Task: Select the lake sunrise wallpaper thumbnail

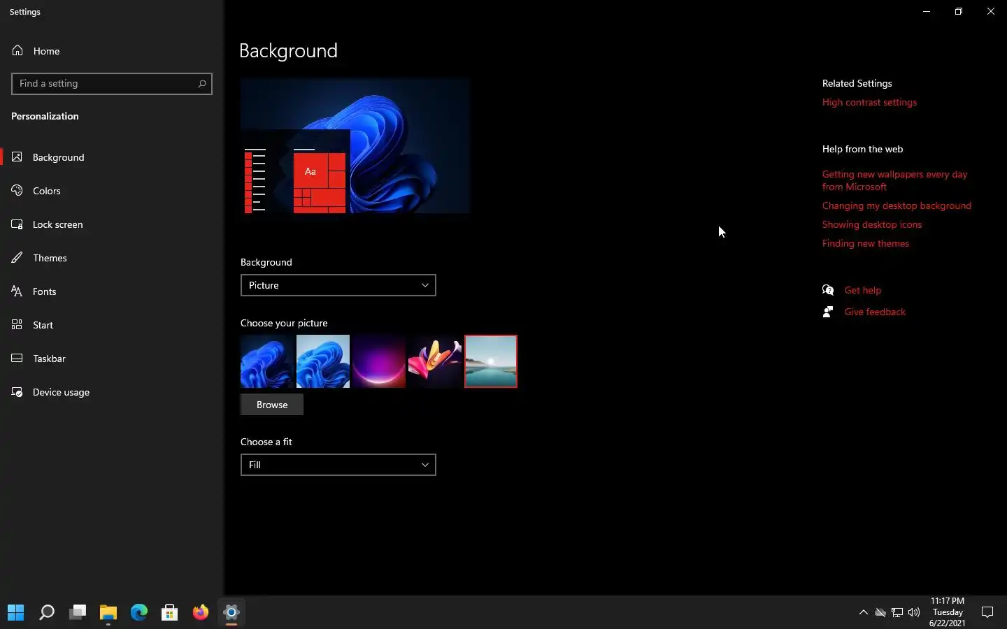Action: (x=491, y=361)
